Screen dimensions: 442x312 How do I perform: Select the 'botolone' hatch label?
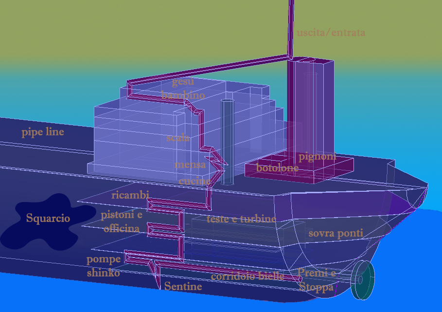(x=277, y=167)
